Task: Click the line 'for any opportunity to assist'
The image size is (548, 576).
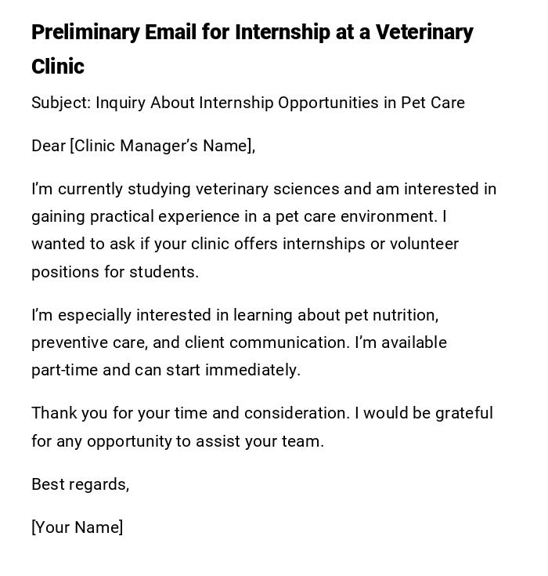Action: tap(177, 441)
